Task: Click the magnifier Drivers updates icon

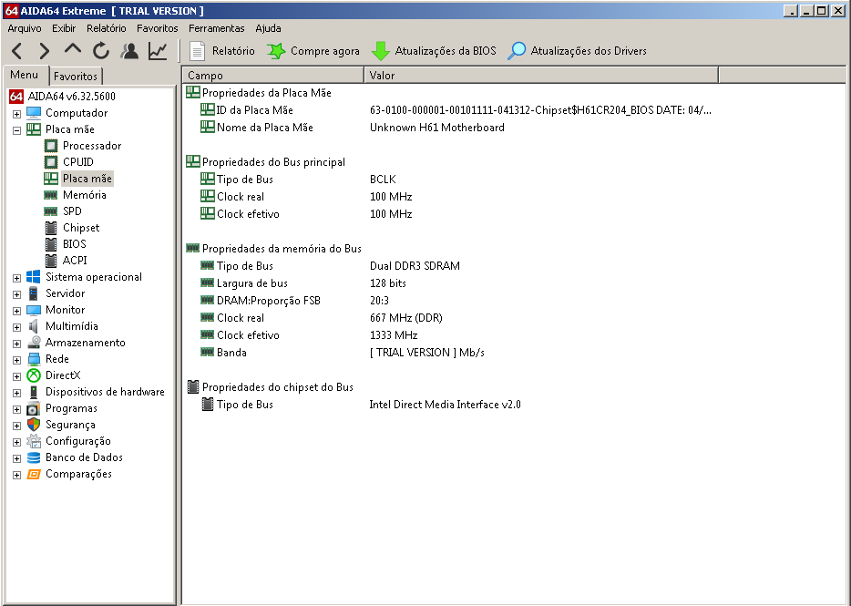Action: coord(517,51)
